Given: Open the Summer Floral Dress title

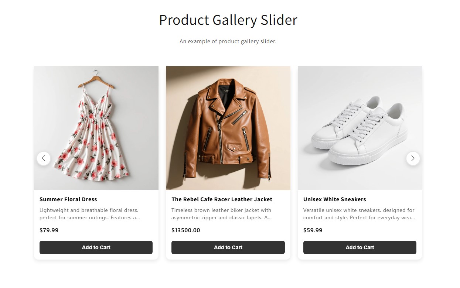Looking at the screenshot, I should pyautogui.click(x=68, y=199).
